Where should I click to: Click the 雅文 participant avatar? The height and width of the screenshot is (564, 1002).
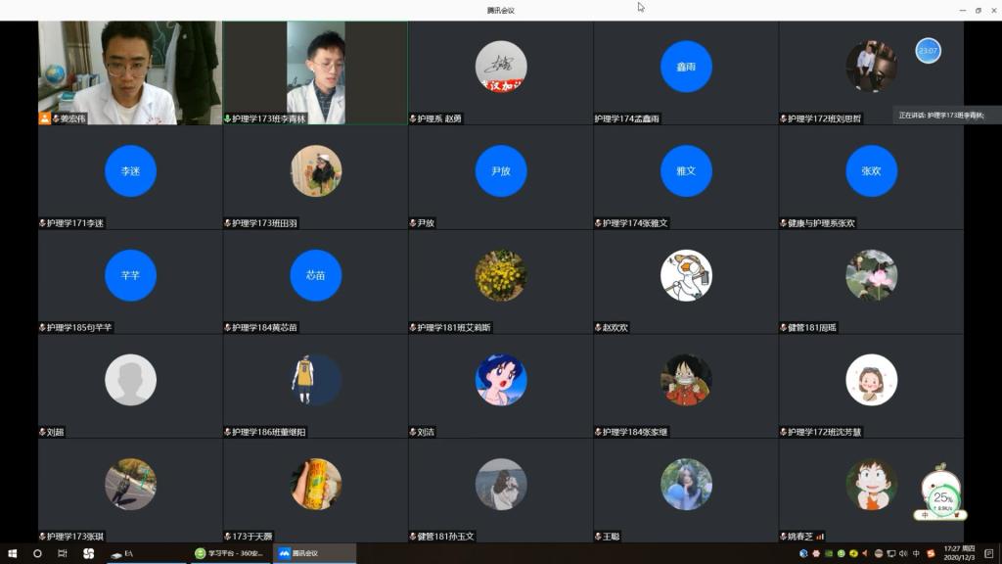(x=686, y=170)
